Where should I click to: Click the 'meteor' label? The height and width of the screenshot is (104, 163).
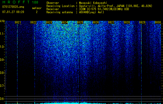[x=37, y=8]
